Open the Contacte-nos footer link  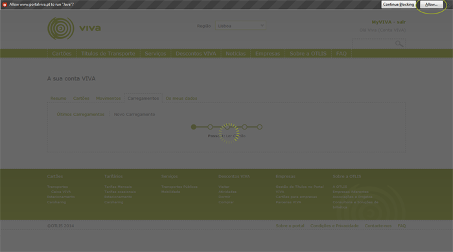pyautogui.click(x=378, y=225)
